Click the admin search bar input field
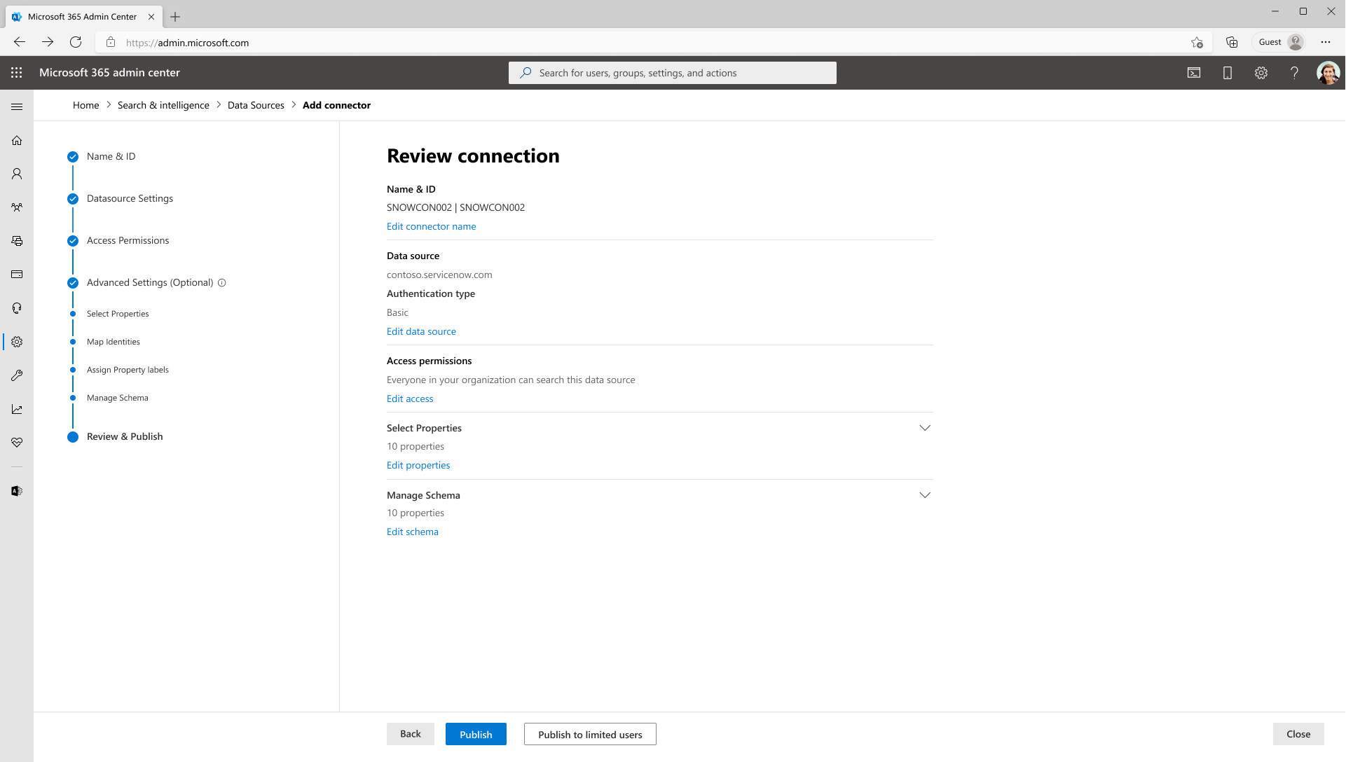Image resolution: width=1346 pixels, height=762 pixels. point(673,72)
